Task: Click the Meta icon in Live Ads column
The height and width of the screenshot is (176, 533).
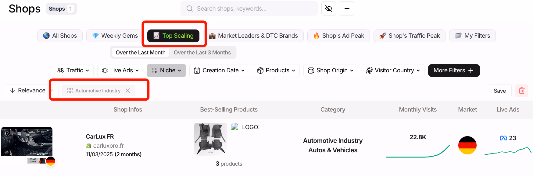Action: tap(503, 138)
